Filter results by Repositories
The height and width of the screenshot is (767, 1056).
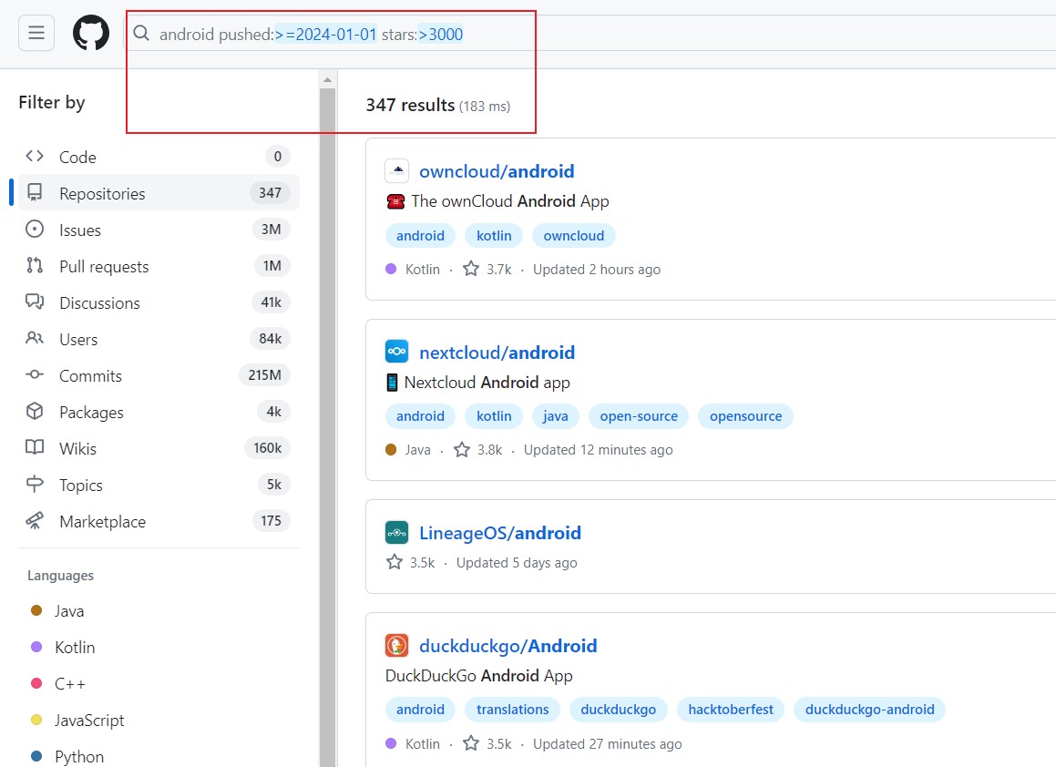159,193
